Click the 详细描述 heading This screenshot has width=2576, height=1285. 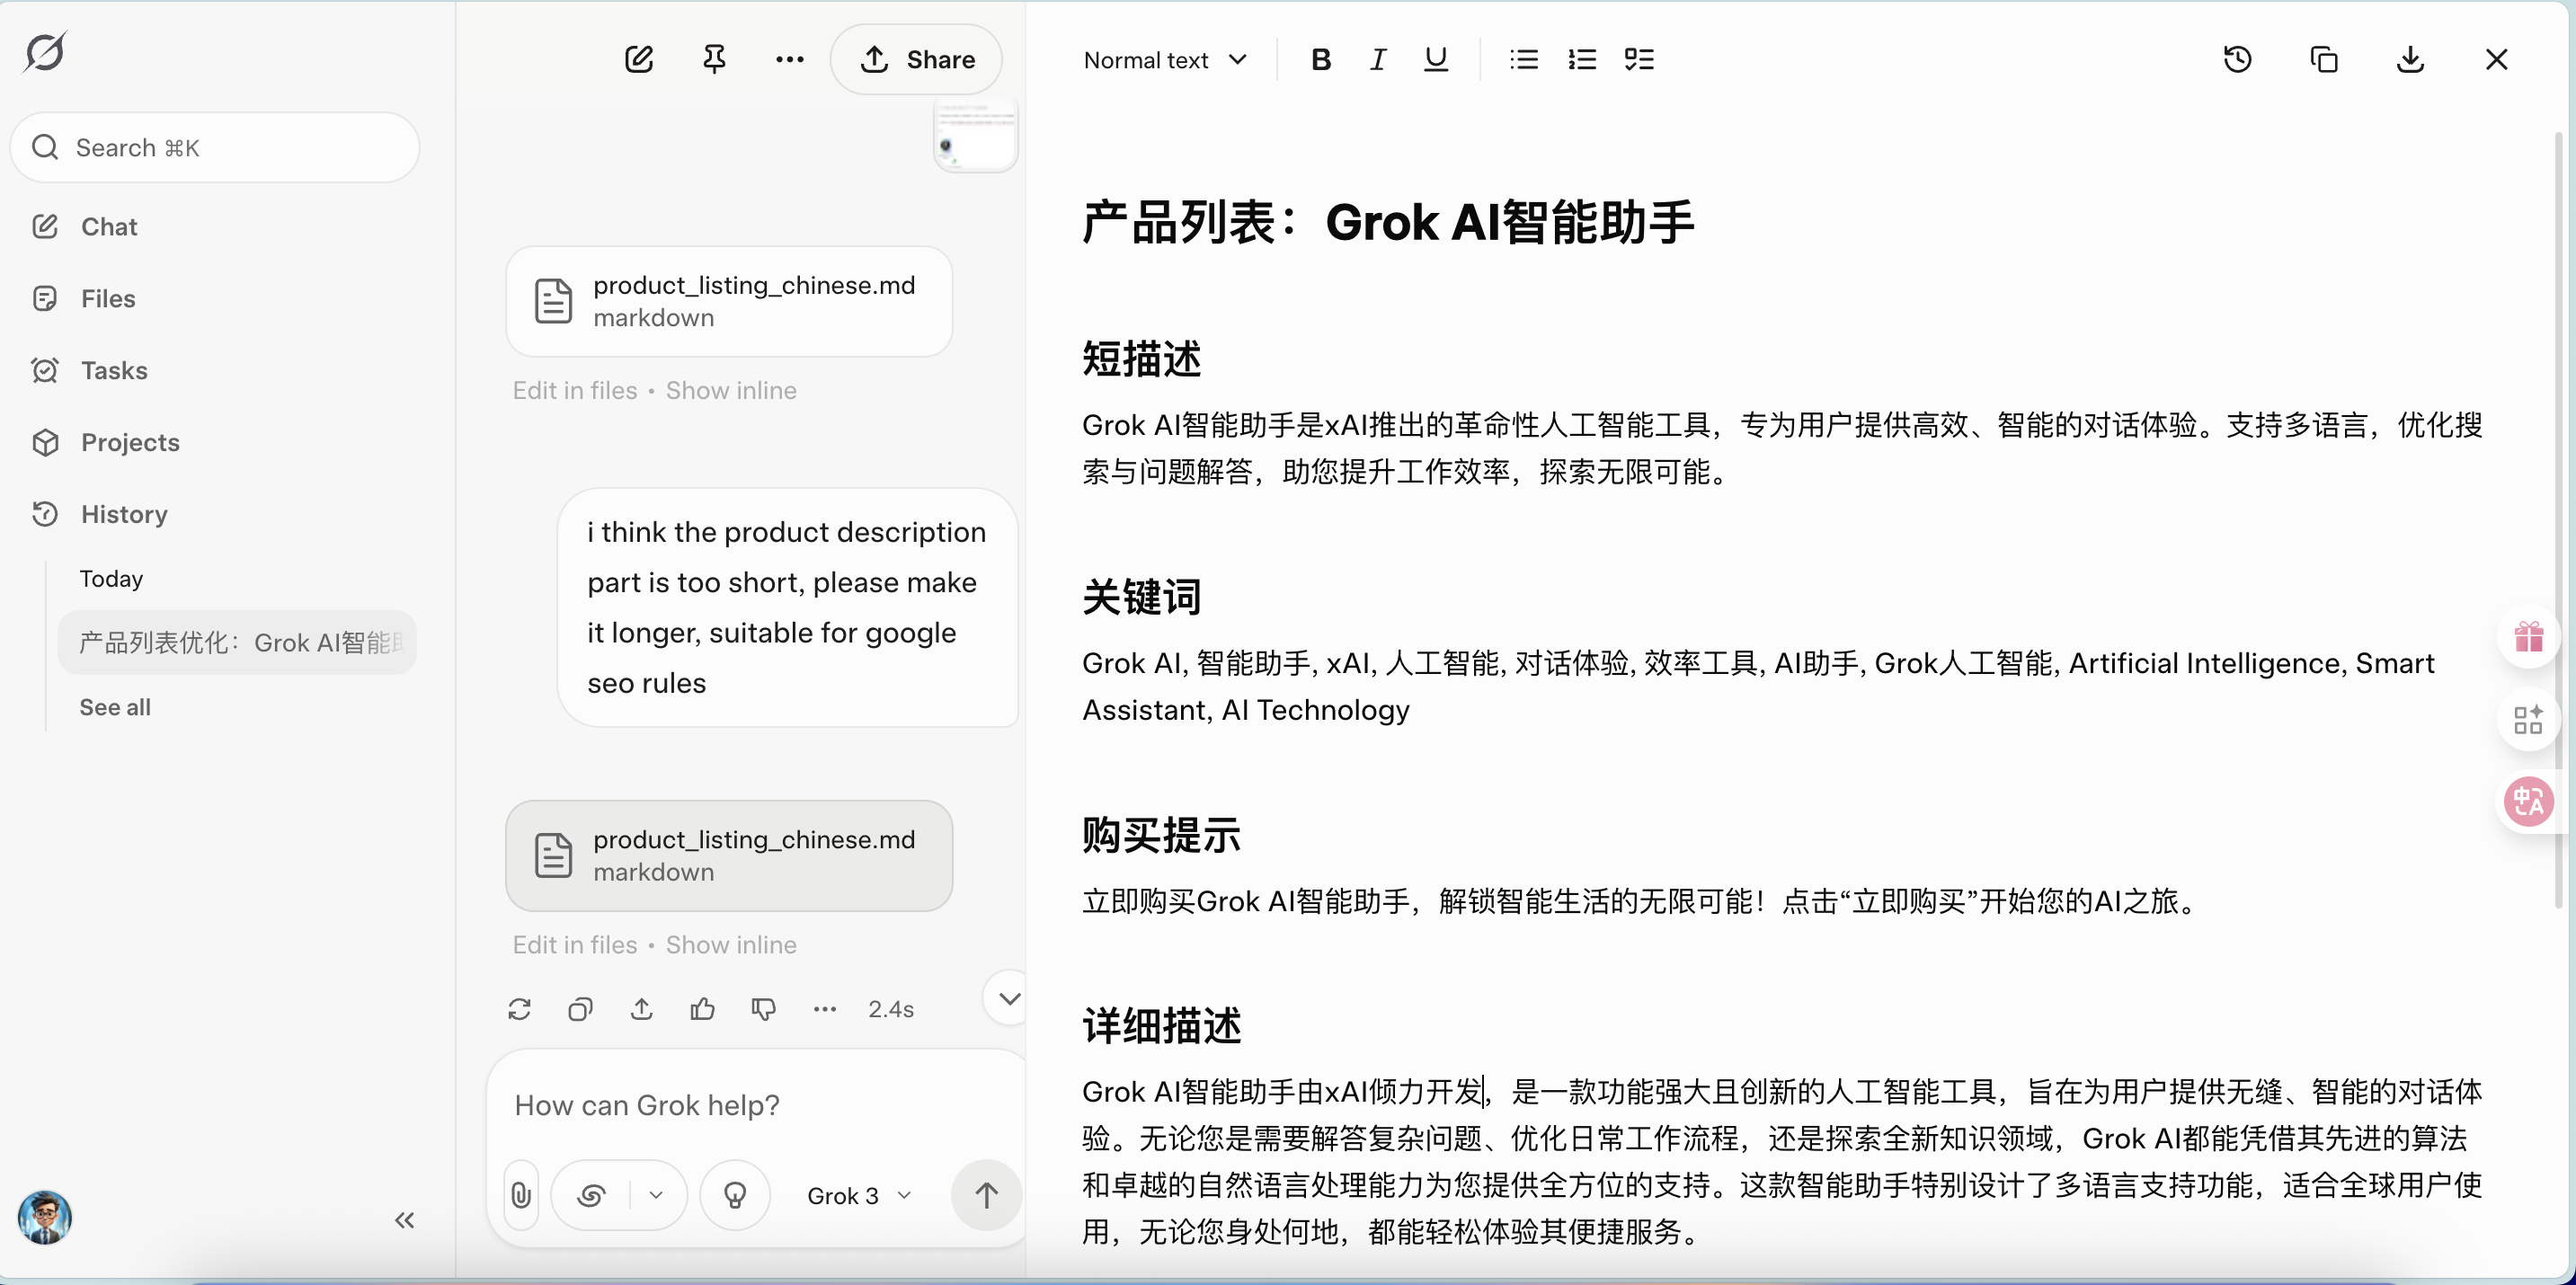click(1162, 1026)
